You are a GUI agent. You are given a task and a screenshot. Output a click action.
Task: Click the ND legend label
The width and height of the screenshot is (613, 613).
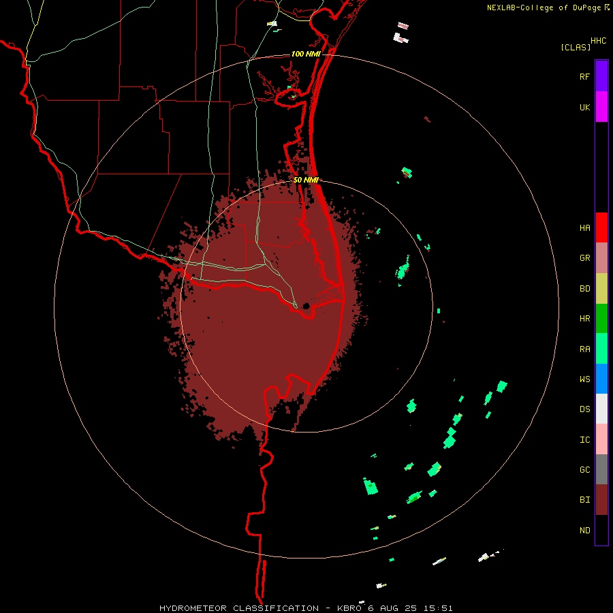[x=584, y=531]
